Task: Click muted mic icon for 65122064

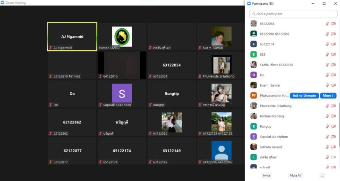Action: tap(327, 24)
